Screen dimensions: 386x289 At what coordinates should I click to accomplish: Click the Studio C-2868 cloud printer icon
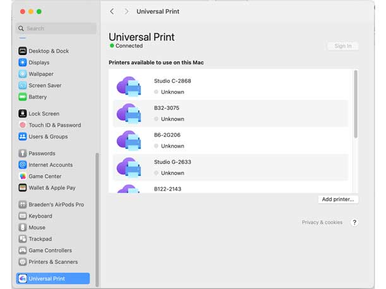coord(129,86)
